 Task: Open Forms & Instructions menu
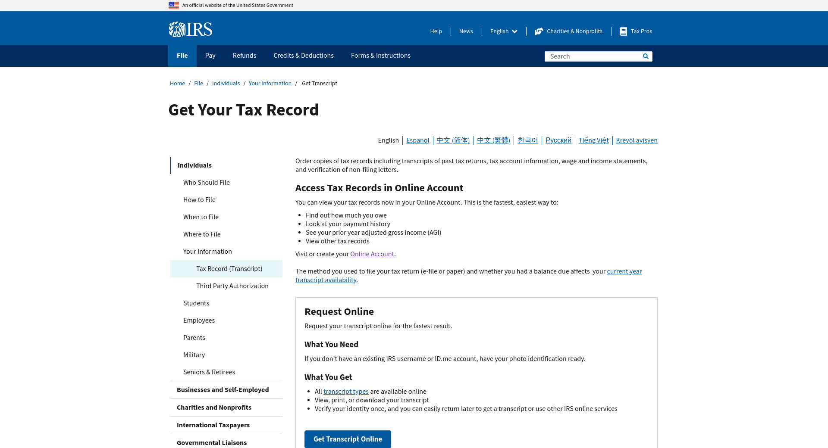click(x=380, y=56)
